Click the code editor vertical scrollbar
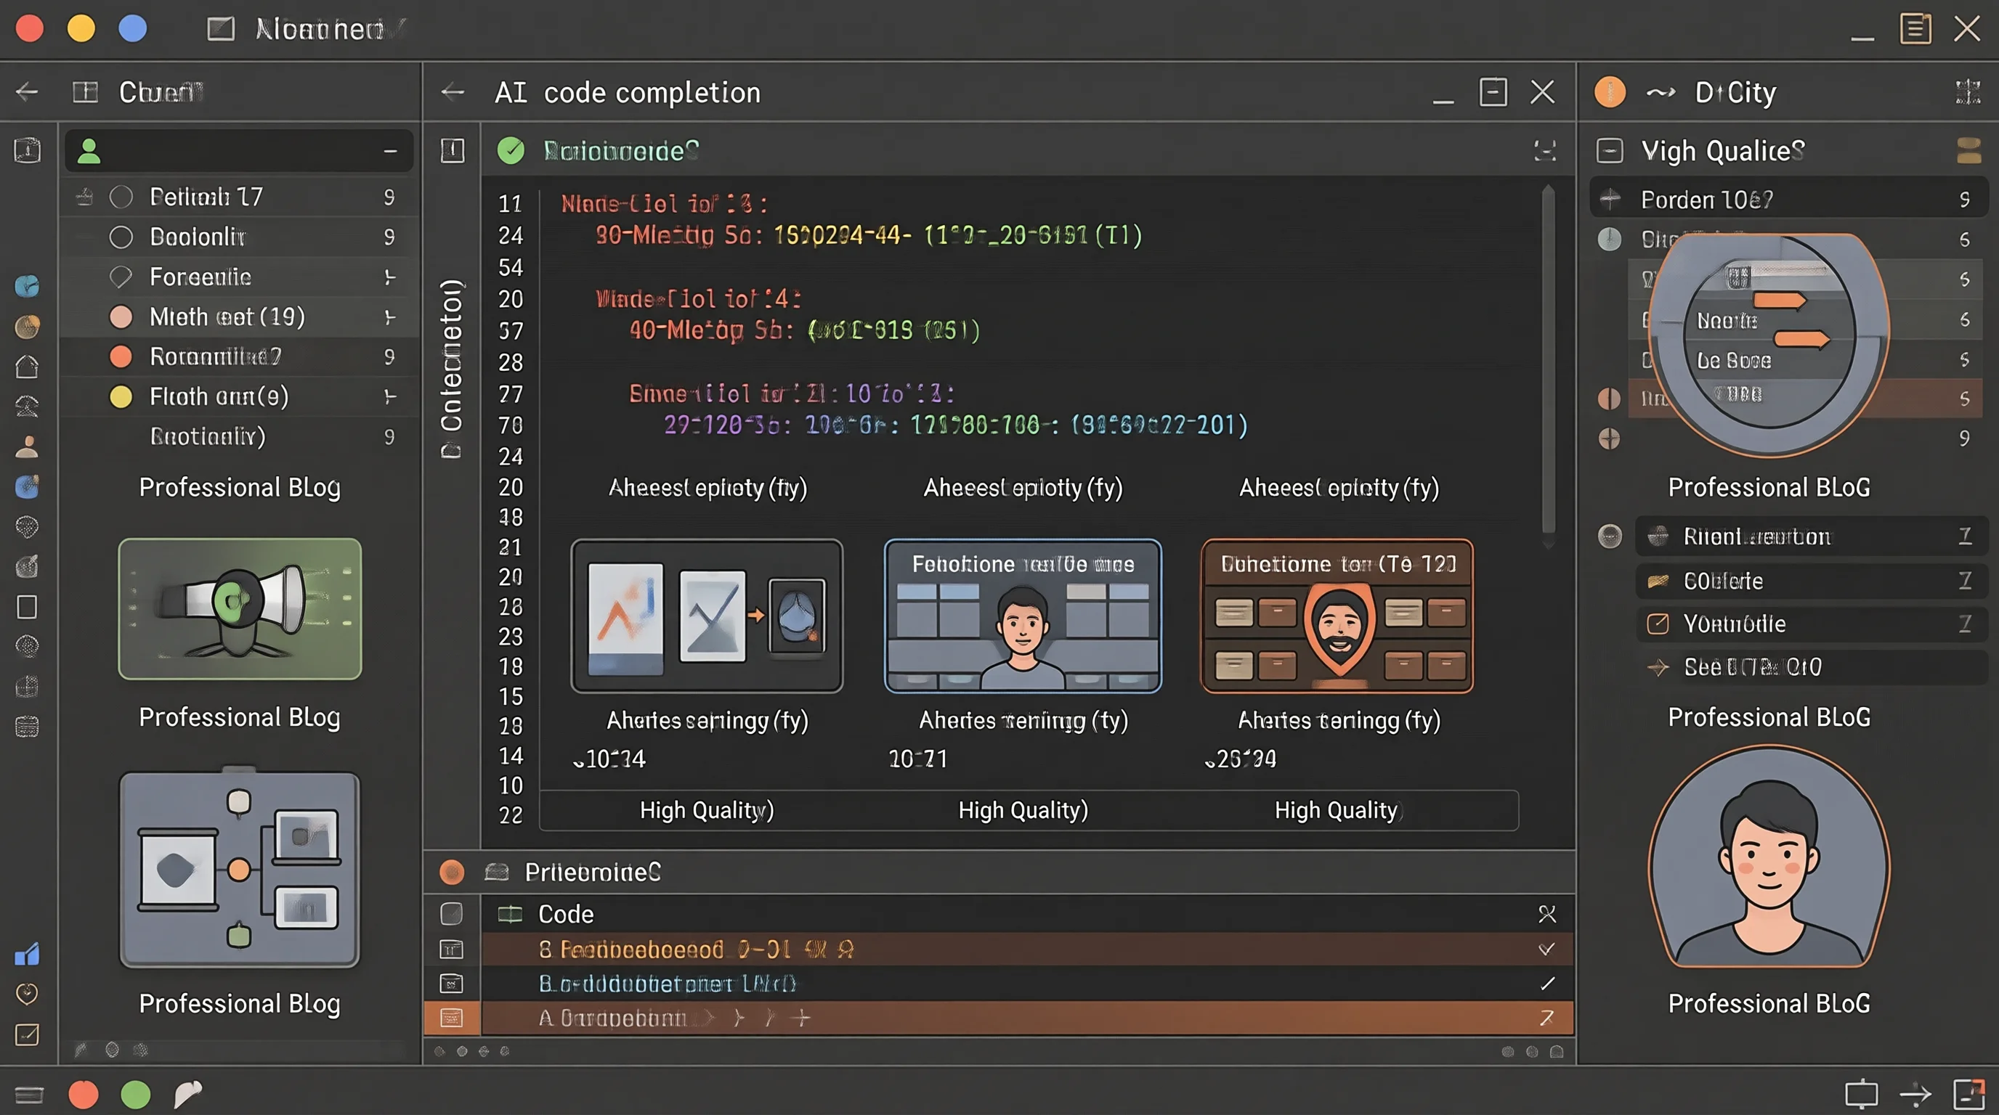The height and width of the screenshot is (1115, 1999). (x=1548, y=364)
